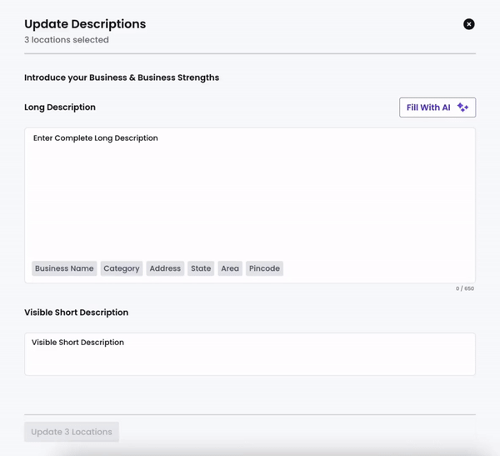Image resolution: width=500 pixels, height=456 pixels.
Task: Click the divider below 3 locations selected
Action: click(250, 53)
